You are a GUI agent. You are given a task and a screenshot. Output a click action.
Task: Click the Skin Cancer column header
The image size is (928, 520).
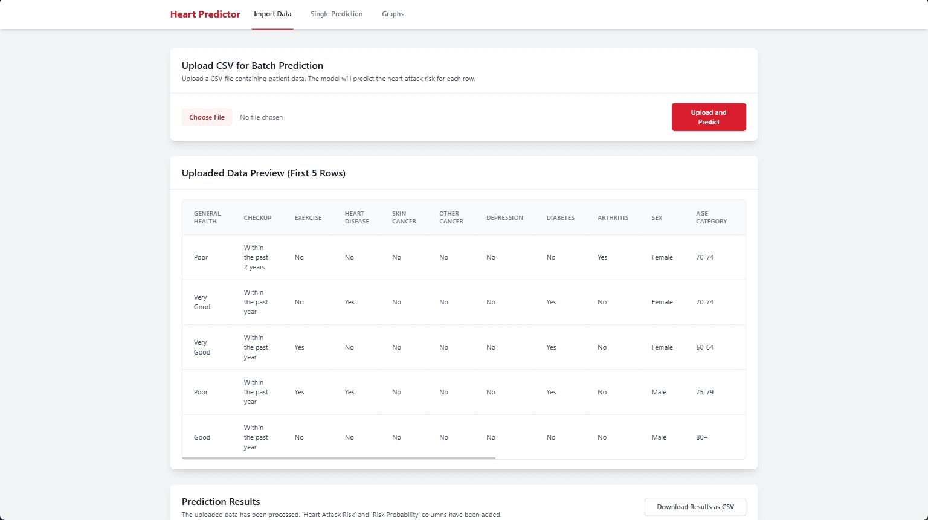tap(404, 217)
